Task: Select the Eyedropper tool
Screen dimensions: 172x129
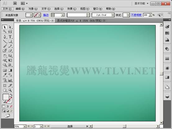Action: [x=5, y=75]
